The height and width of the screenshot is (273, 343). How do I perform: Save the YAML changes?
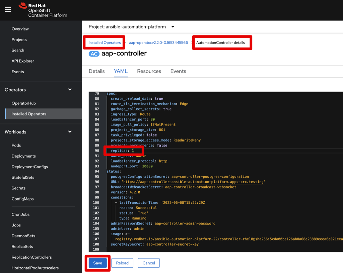point(97,263)
